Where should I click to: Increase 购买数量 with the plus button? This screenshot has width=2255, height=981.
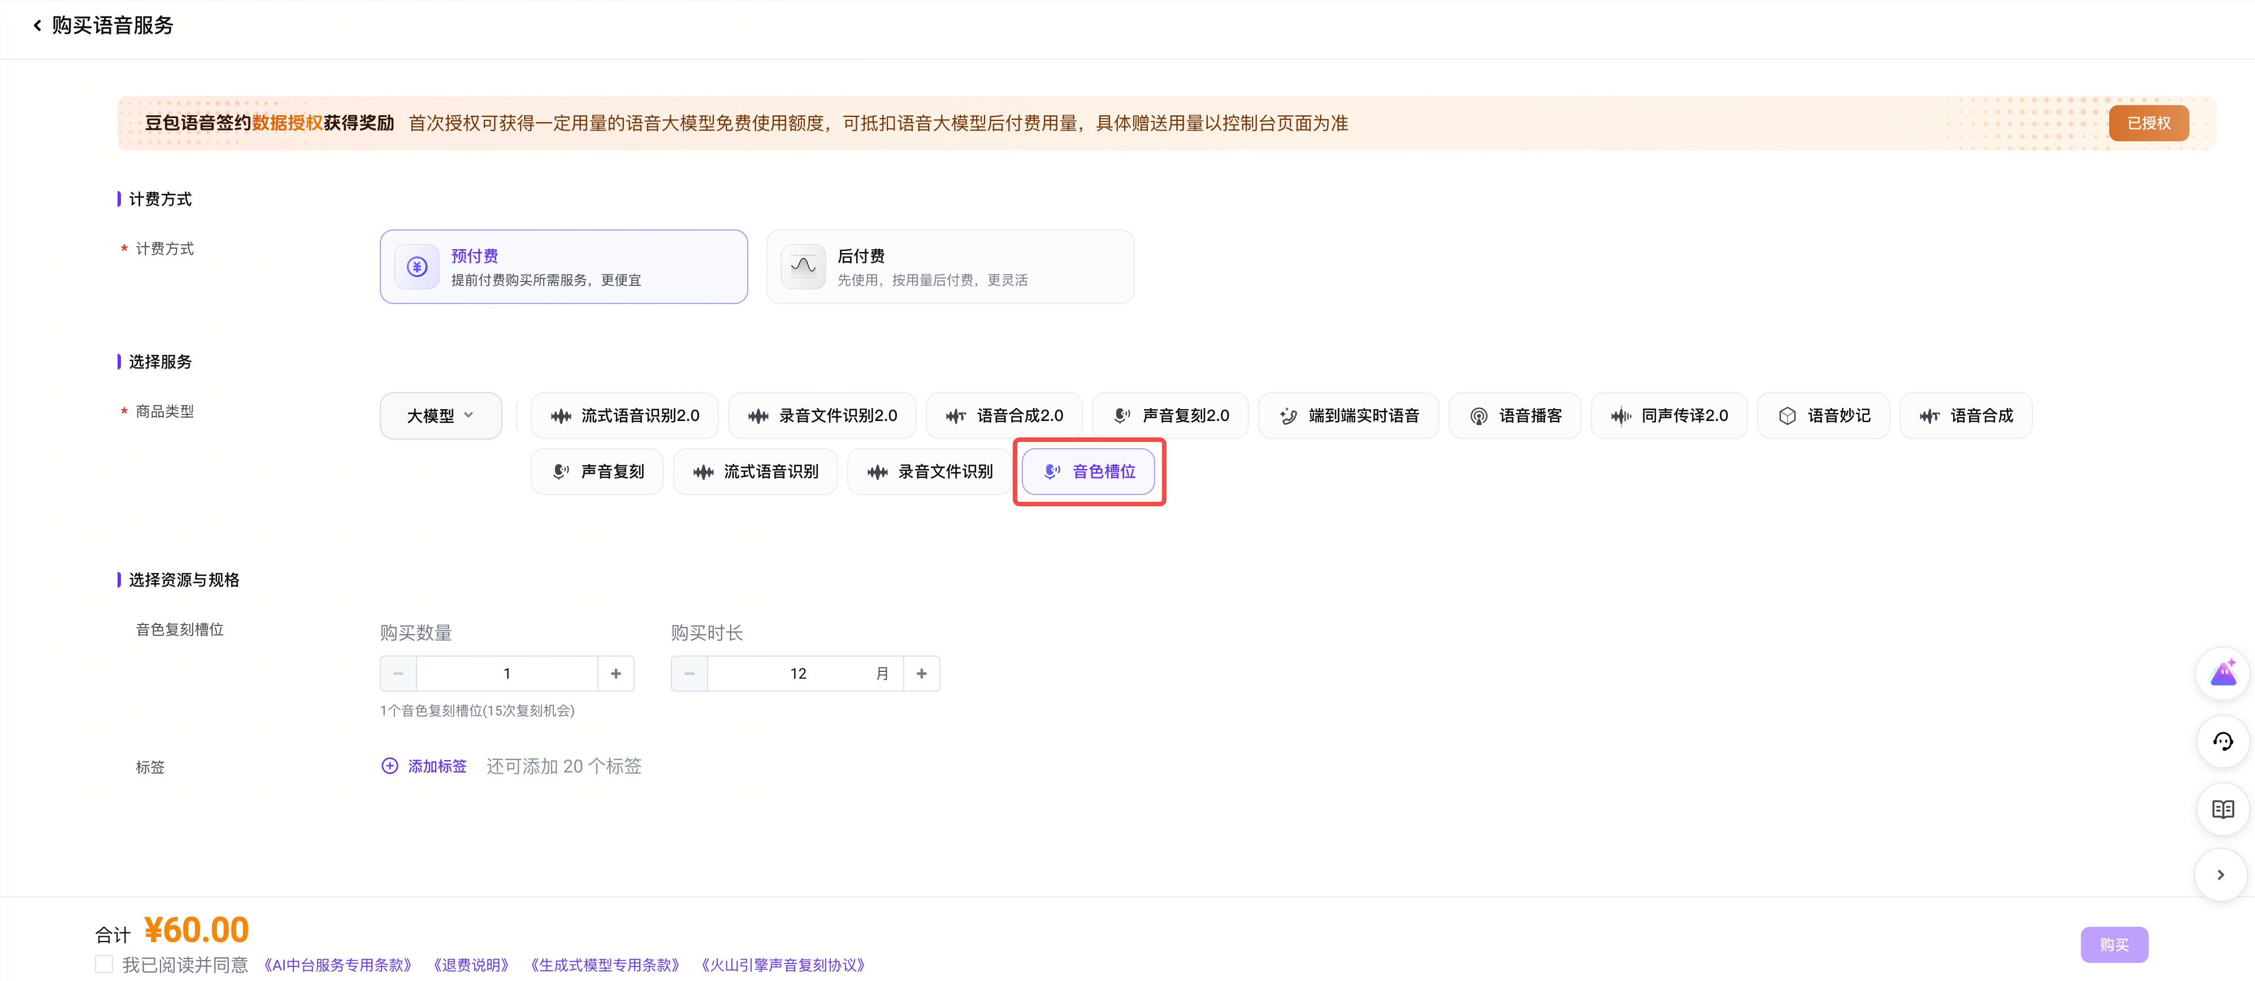615,673
